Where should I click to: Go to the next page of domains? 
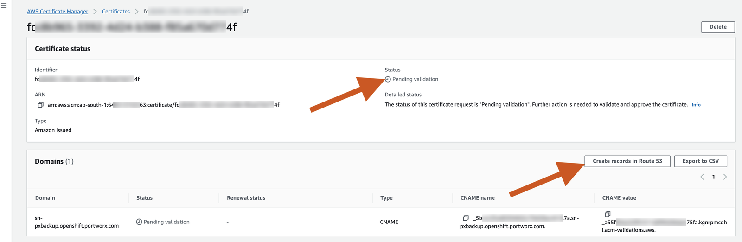click(725, 177)
